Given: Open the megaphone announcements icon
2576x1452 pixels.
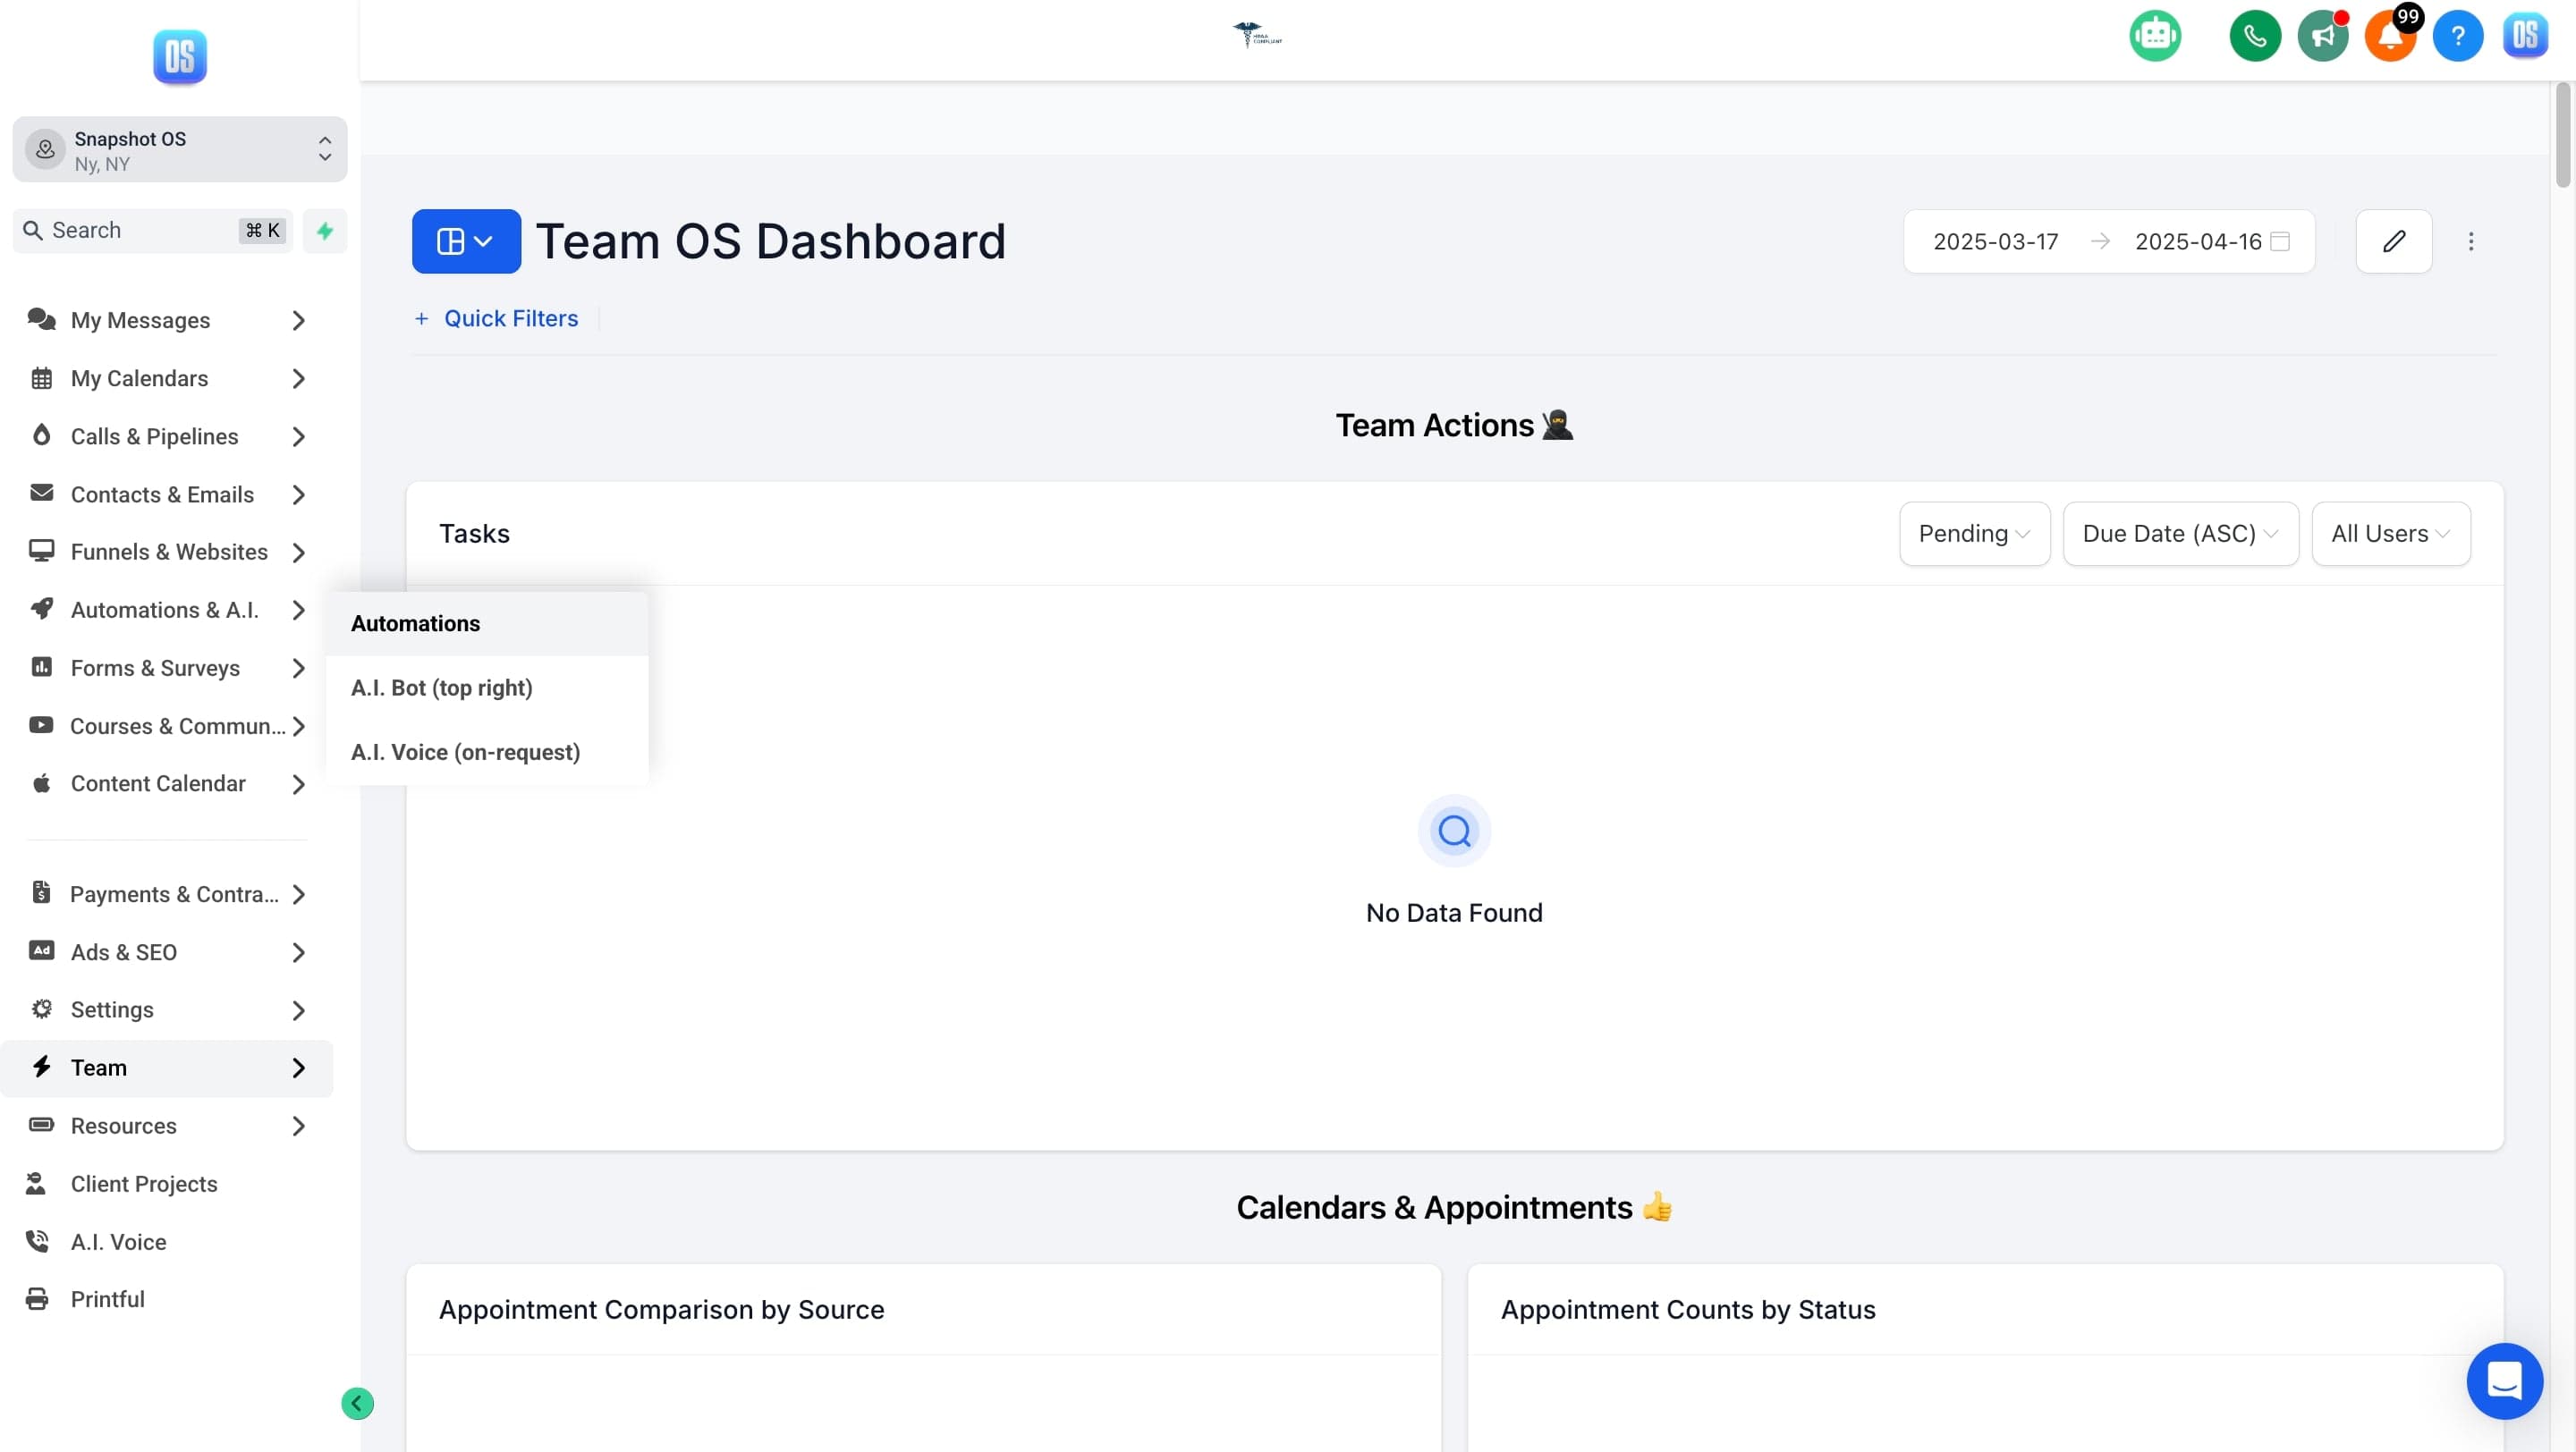Looking at the screenshot, I should coord(2322,36).
